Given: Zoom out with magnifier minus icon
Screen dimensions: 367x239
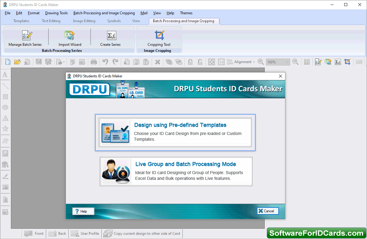Looking at the screenshot, I should (x=295, y=62).
